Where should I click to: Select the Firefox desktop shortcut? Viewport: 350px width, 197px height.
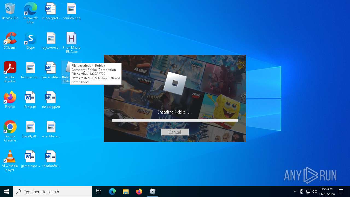pos(10,100)
